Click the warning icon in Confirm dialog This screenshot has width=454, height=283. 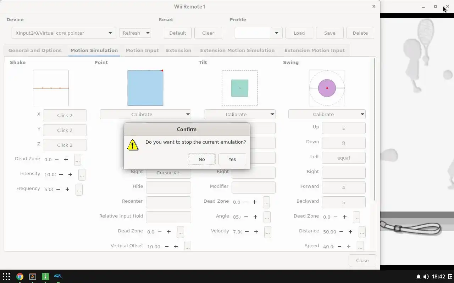click(x=133, y=145)
